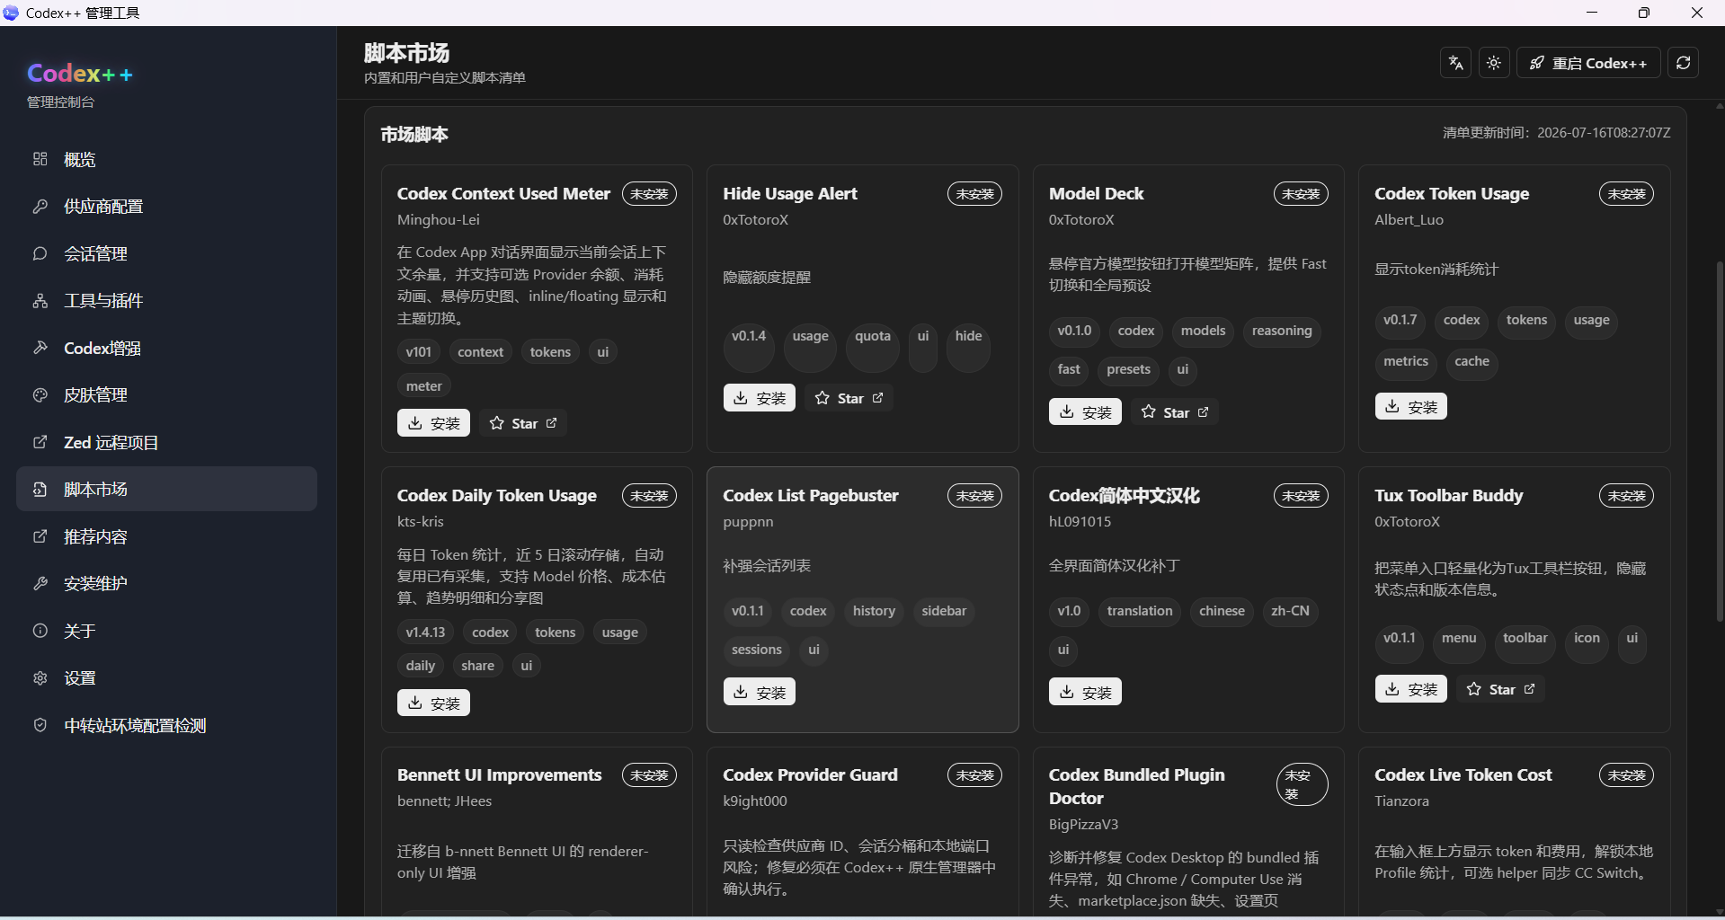The image size is (1725, 920).
Task: Install the Hide Usage Alert script
Action: pos(760,398)
